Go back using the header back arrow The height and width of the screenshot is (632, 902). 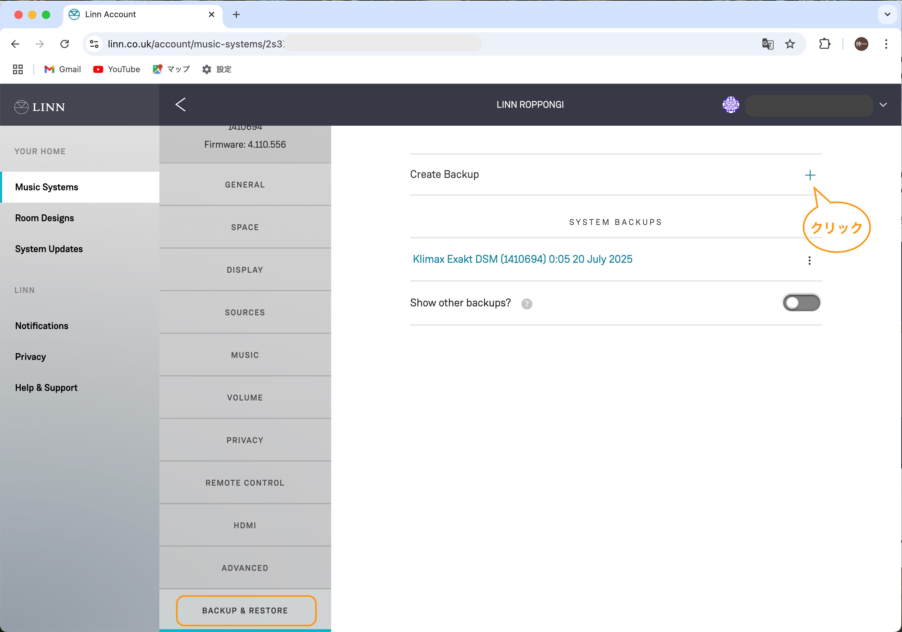click(x=180, y=104)
